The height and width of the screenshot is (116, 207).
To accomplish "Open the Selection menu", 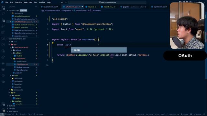I will 18,2.
